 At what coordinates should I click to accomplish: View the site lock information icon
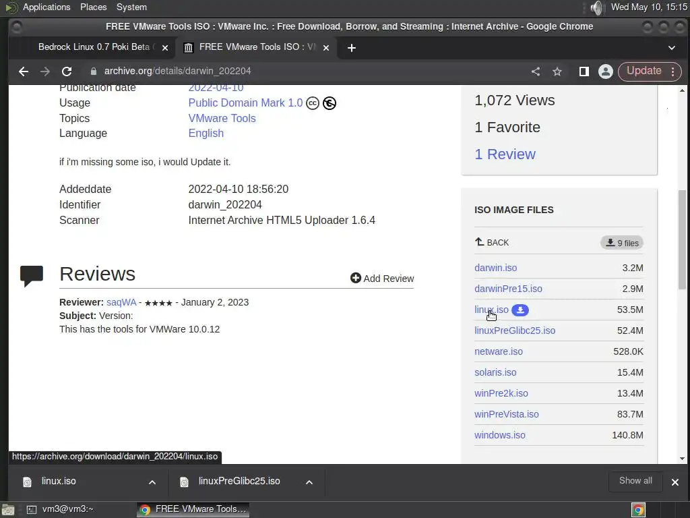(x=93, y=71)
